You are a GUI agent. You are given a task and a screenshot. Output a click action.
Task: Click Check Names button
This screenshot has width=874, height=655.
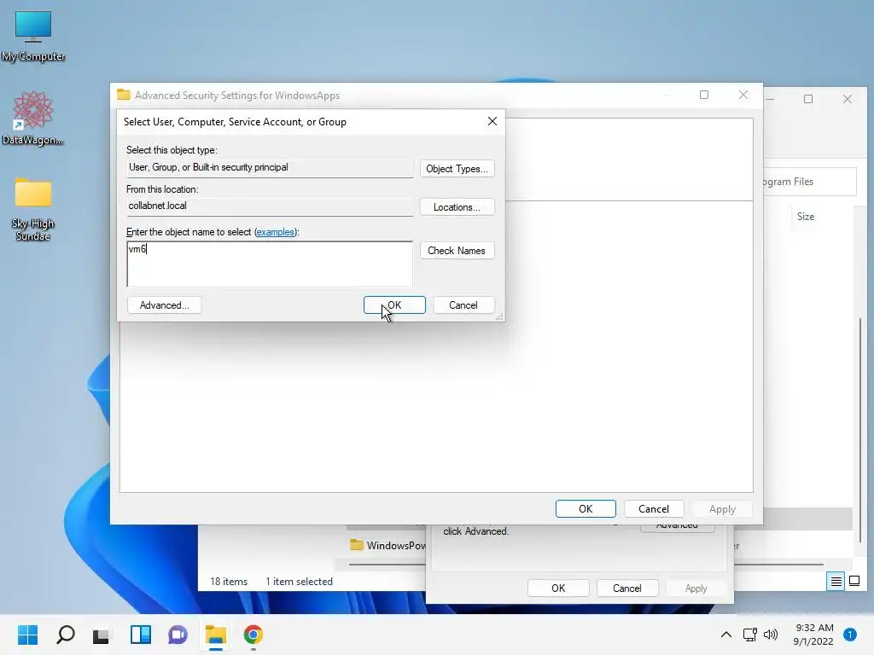(x=457, y=251)
